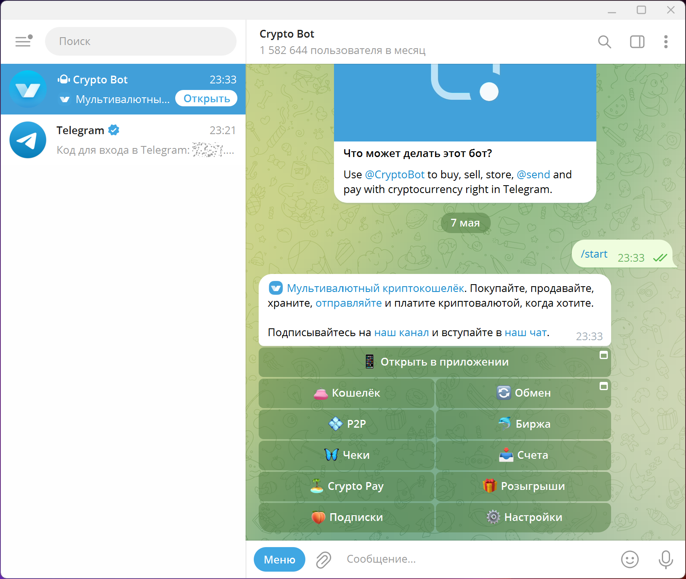Maximize the Telegram window
The height and width of the screenshot is (579, 686).
(x=641, y=10)
